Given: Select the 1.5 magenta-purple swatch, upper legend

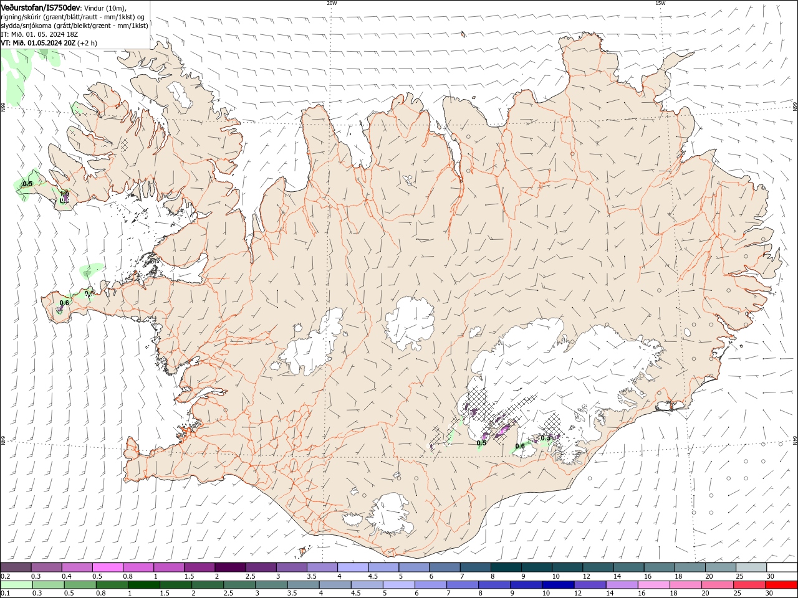Looking at the screenshot, I should (x=199, y=567).
